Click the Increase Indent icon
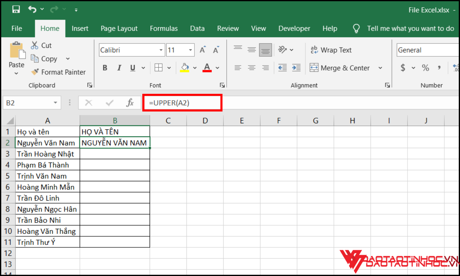 [x=296, y=68]
